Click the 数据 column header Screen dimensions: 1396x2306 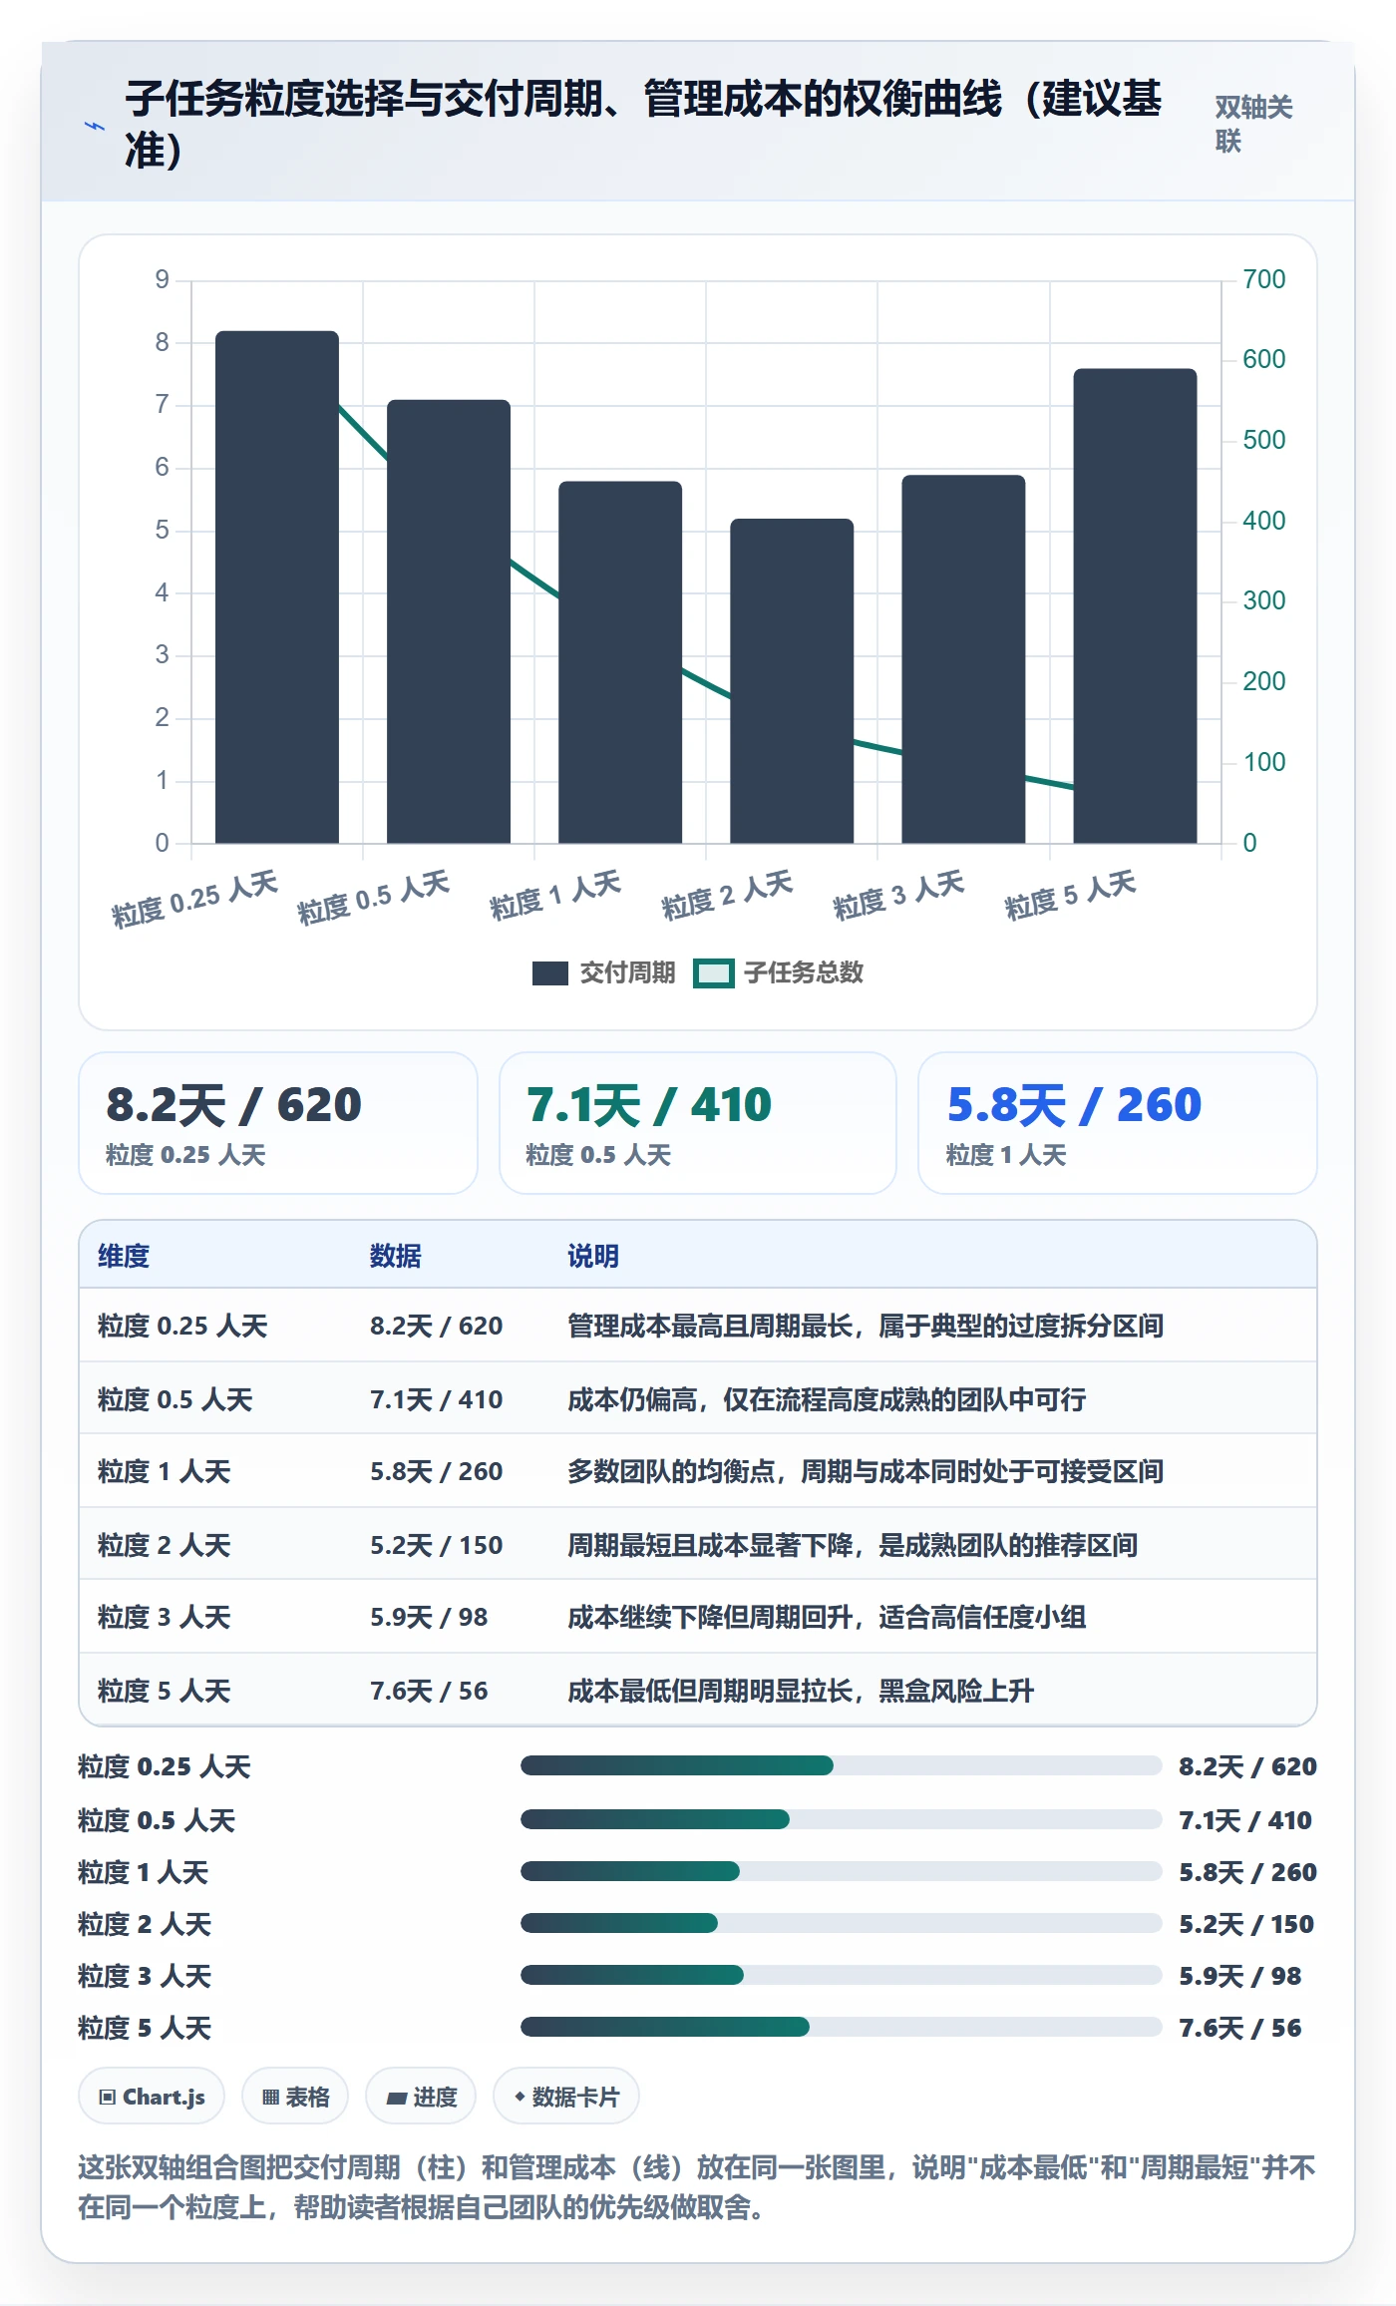tap(396, 1256)
